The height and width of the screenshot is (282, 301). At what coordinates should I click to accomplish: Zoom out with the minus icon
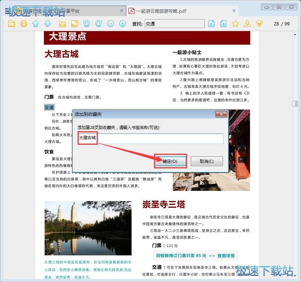111,24
